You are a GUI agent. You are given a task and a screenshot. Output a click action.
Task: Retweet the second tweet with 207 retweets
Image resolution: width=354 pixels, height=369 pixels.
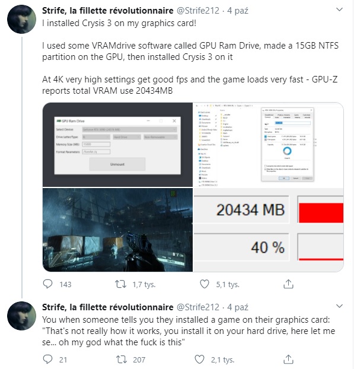click(122, 360)
